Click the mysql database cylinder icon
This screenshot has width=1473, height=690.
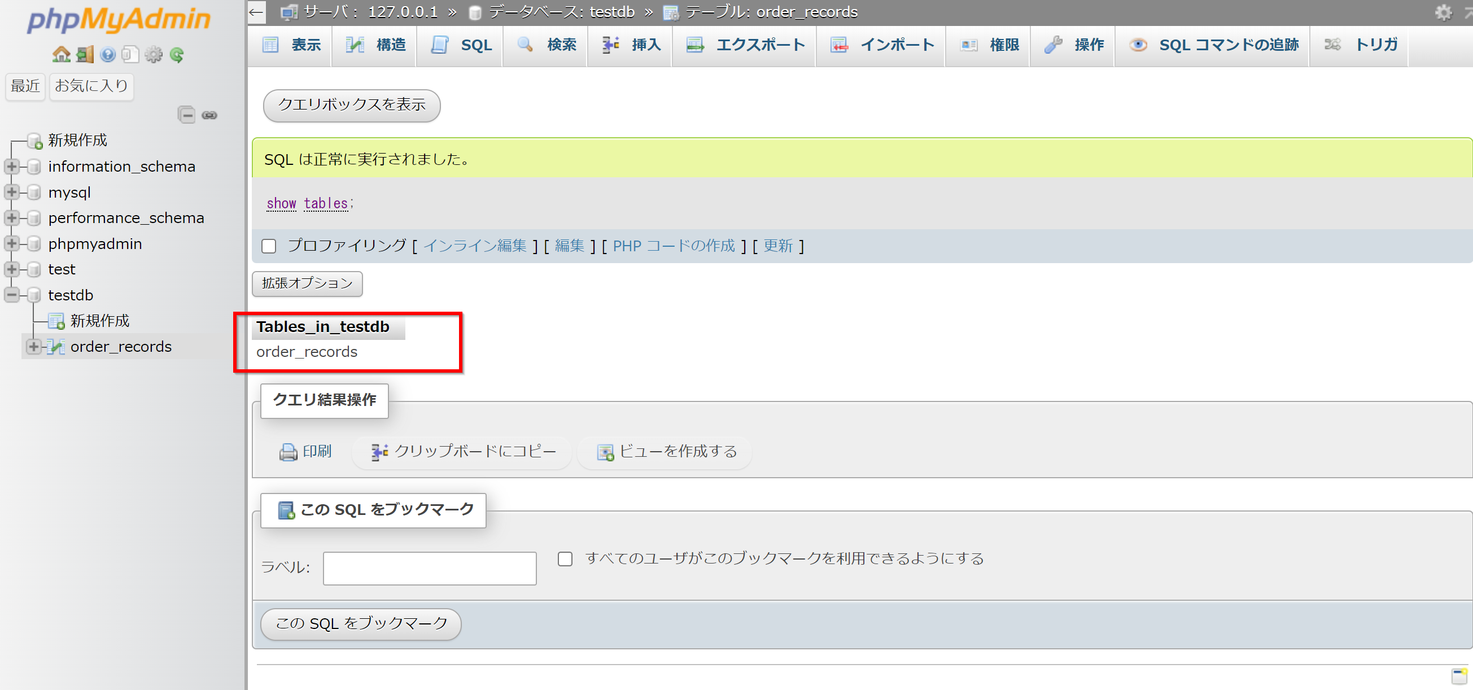coord(35,192)
